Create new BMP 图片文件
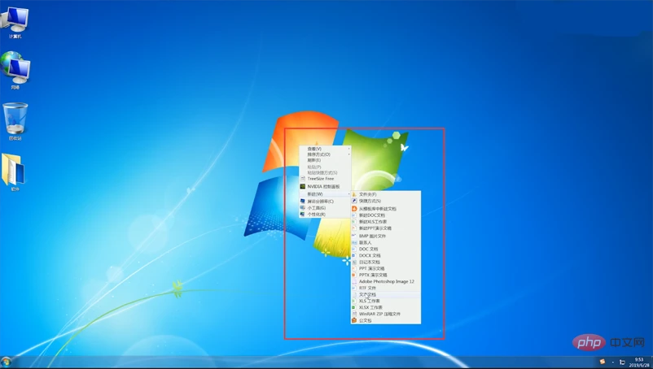The height and width of the screenshot is (369, 653). tap(386, 236)
